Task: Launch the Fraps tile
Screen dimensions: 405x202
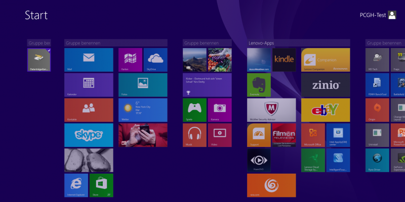Action: [x=398, y=60]
